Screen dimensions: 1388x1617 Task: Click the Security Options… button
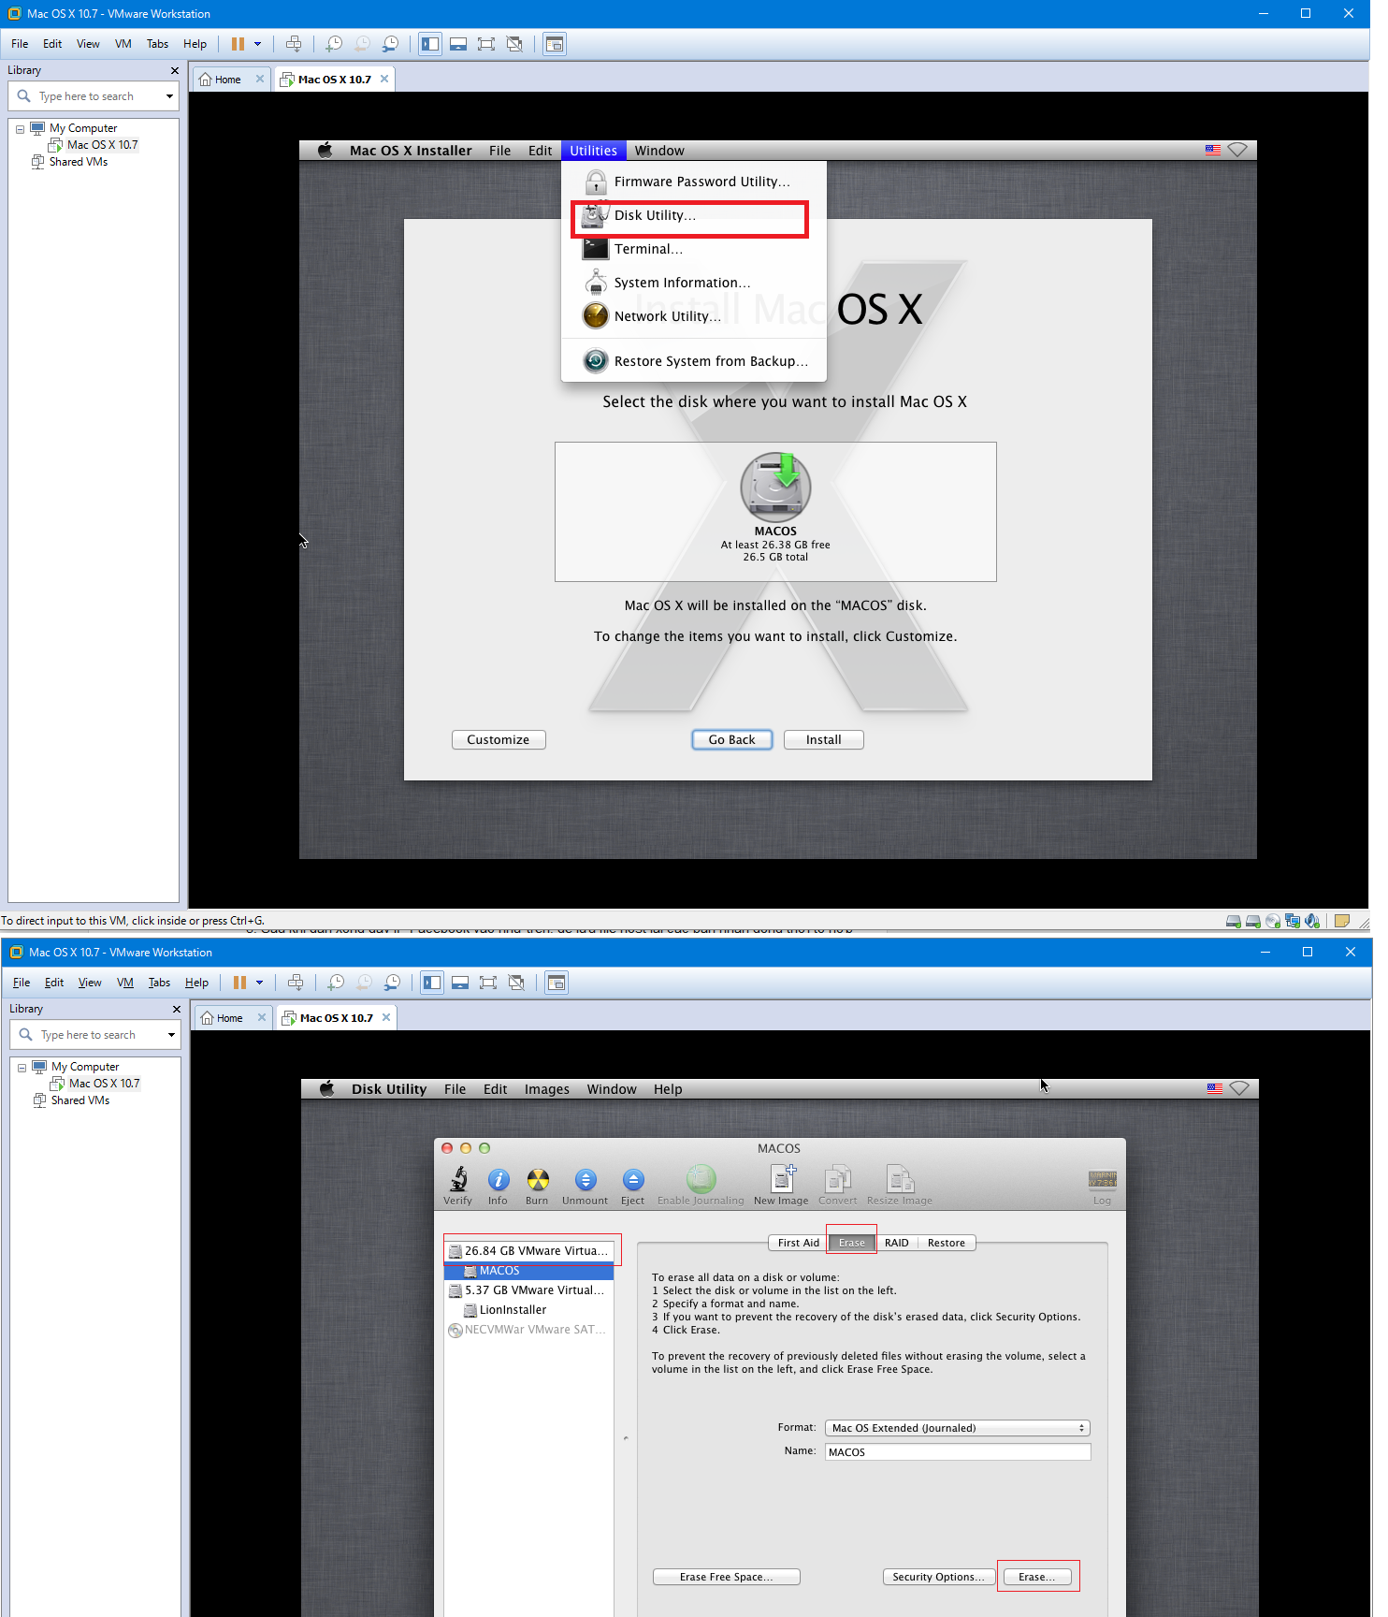(x=938, y=1577)
